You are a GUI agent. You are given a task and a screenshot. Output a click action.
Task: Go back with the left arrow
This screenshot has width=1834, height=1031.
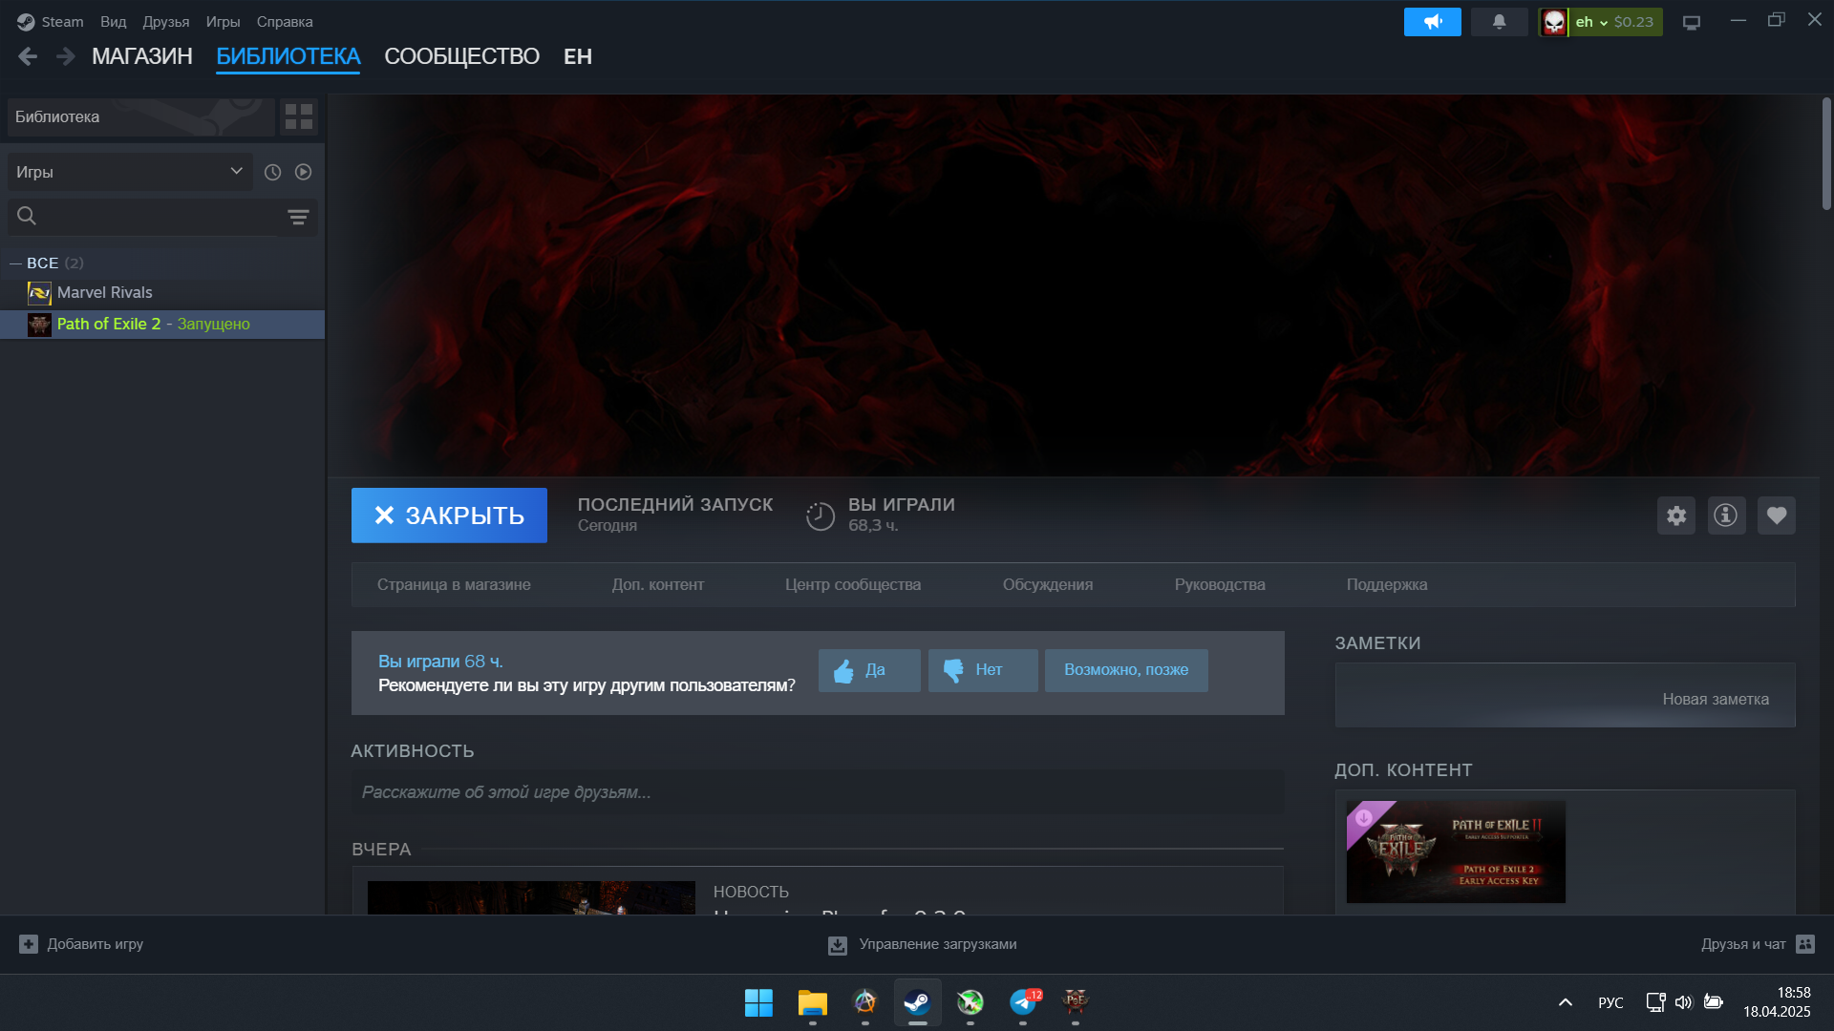(x=28, y=56)
